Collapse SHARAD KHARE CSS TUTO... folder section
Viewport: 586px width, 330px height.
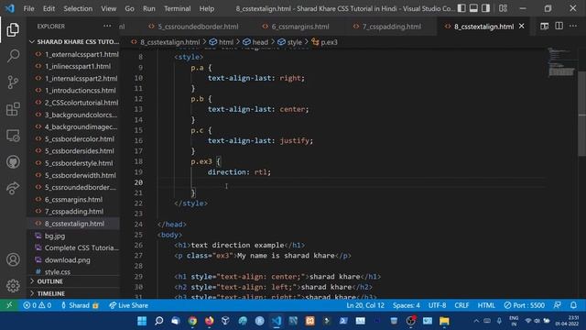click(x=74, y=42)
